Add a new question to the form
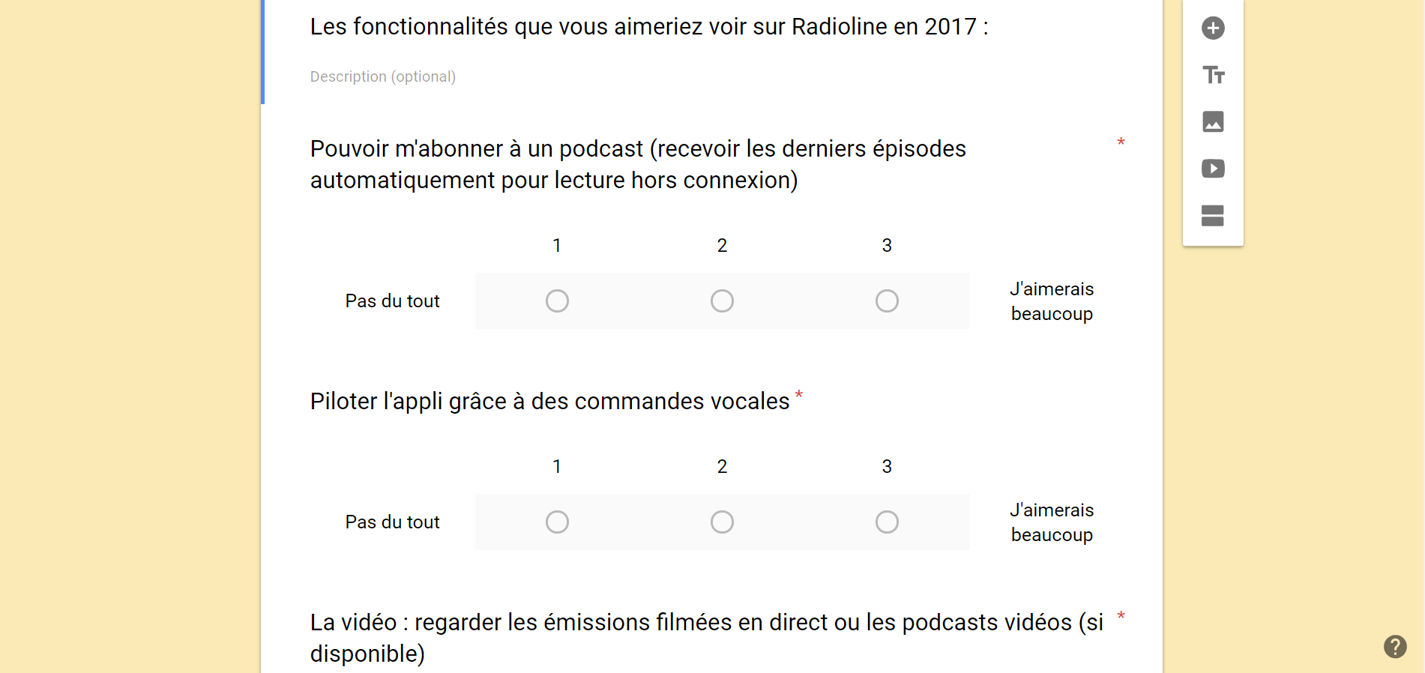 1213,28
